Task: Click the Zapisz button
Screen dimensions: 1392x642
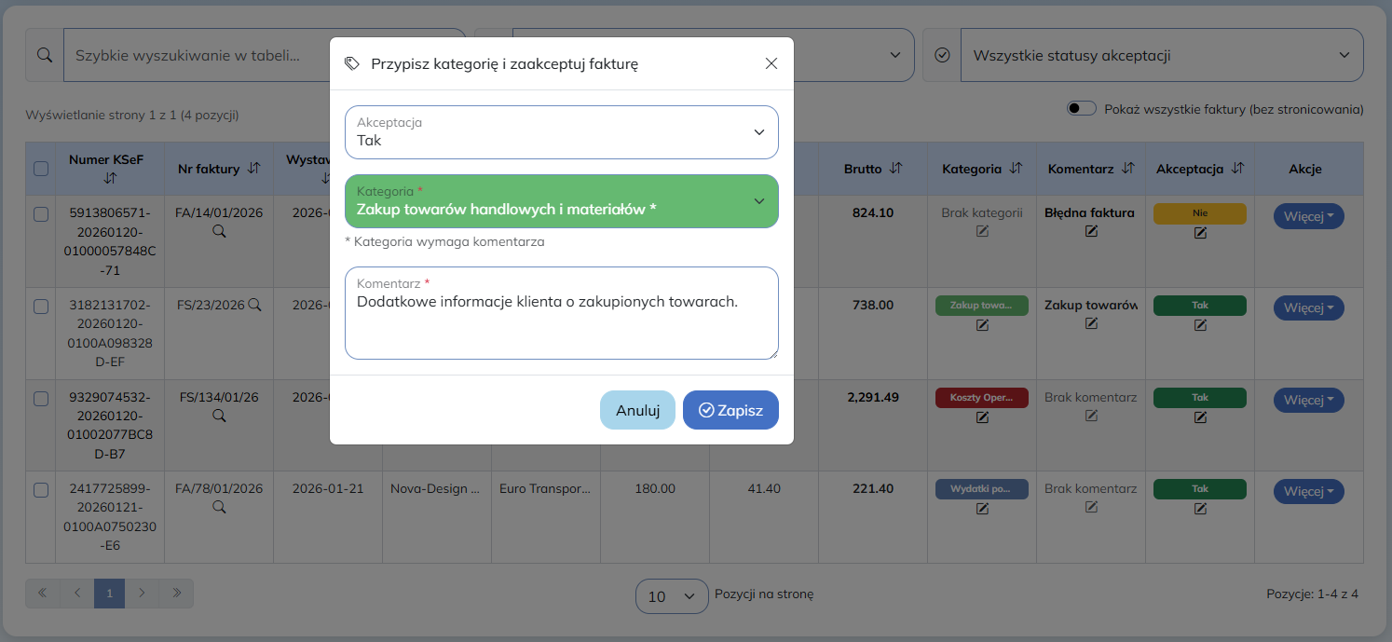Action: coord(730,410)
